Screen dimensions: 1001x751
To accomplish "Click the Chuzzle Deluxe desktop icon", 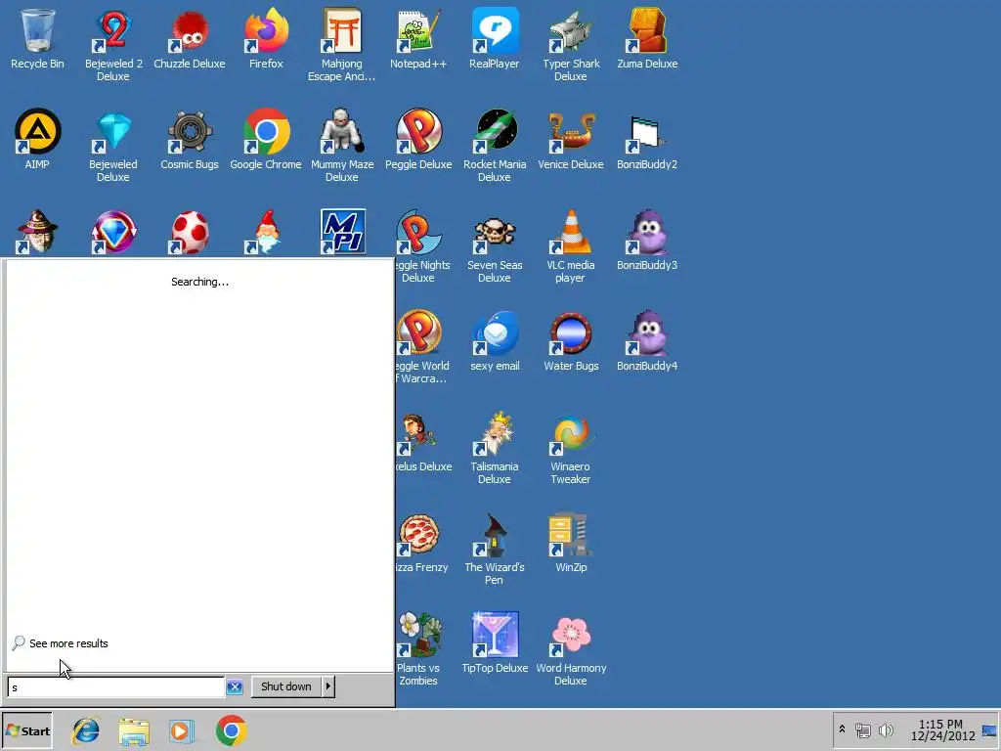I will click(x=190, y=39).
